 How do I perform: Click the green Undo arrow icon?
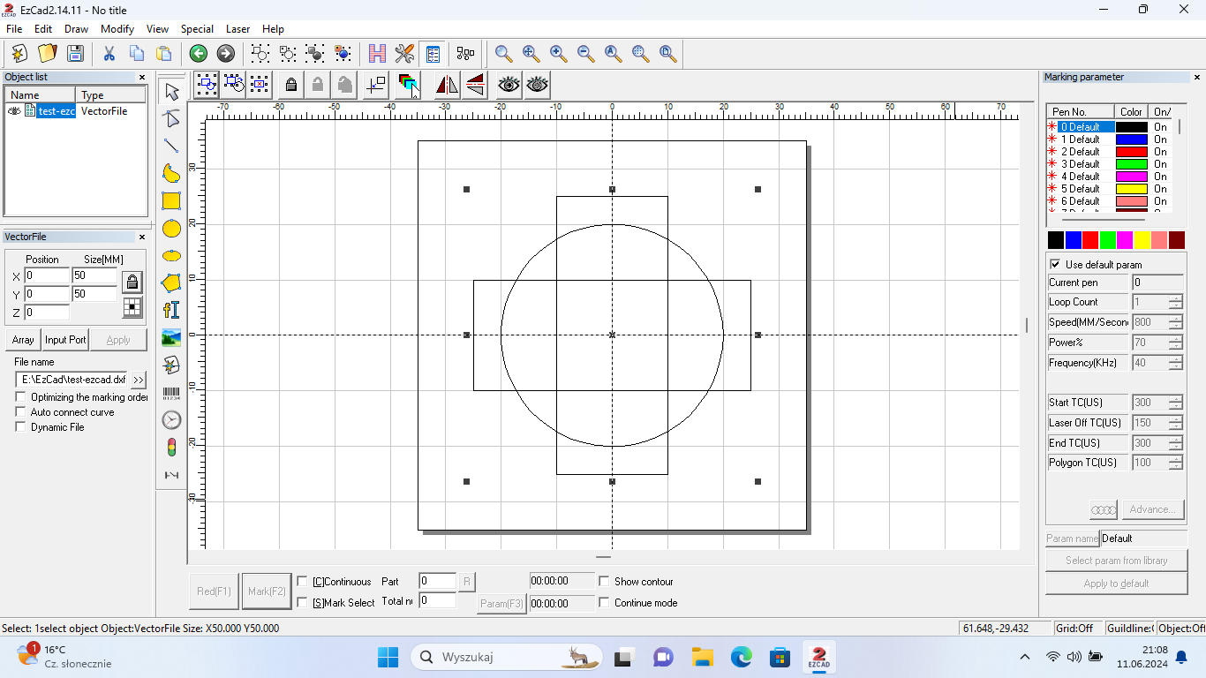coord(199,54)
